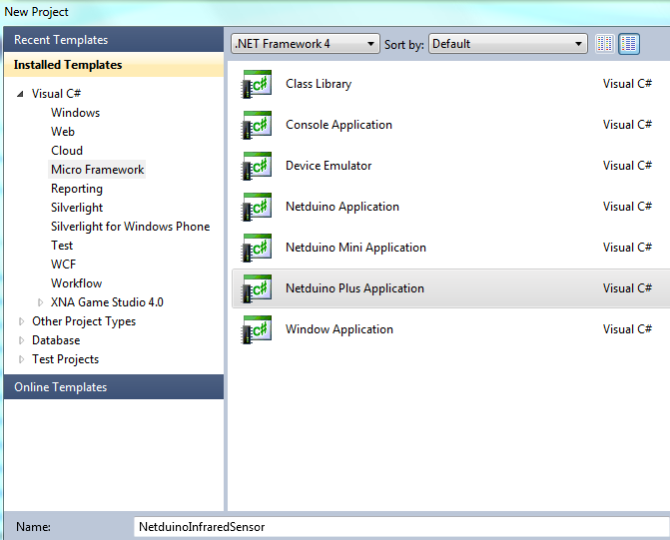
Task: Open the .NET Framework 4 version dropdown
Action: coord(306,44)
